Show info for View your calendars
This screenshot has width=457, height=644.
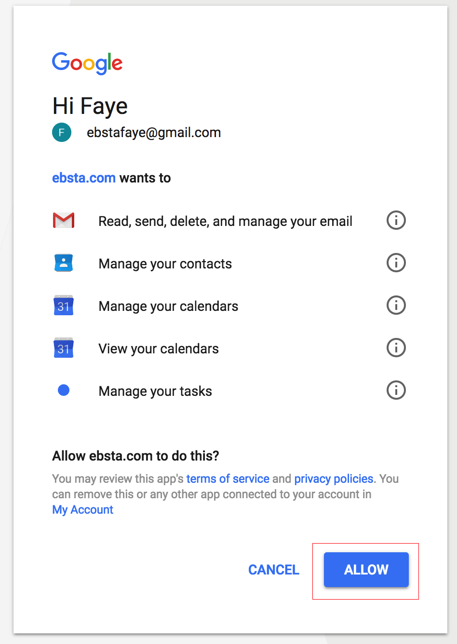click(x=396, y=348)
